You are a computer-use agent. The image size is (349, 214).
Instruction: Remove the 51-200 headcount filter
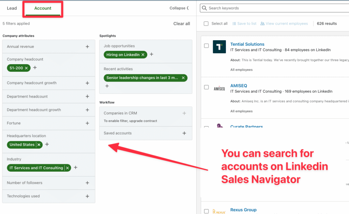click(x=26, y=68)
